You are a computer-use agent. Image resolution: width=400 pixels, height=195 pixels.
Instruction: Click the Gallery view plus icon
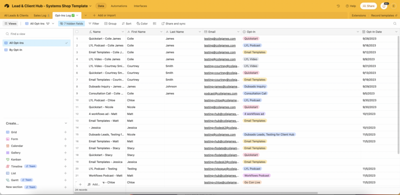(65, 152)
